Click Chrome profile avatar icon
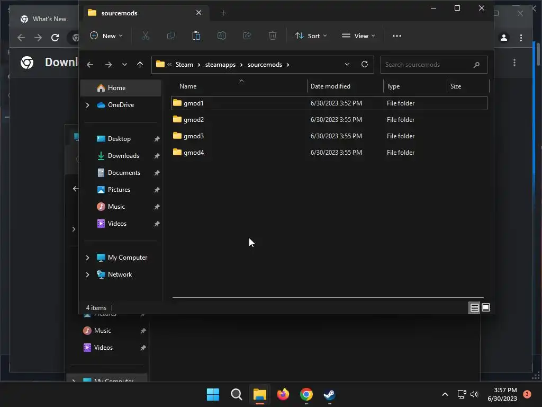Viewport: 542px width, 407px height. (504, 38)
